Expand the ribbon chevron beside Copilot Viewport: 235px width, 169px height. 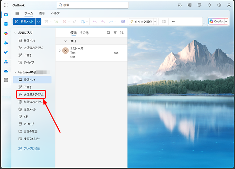click(204, 23)
